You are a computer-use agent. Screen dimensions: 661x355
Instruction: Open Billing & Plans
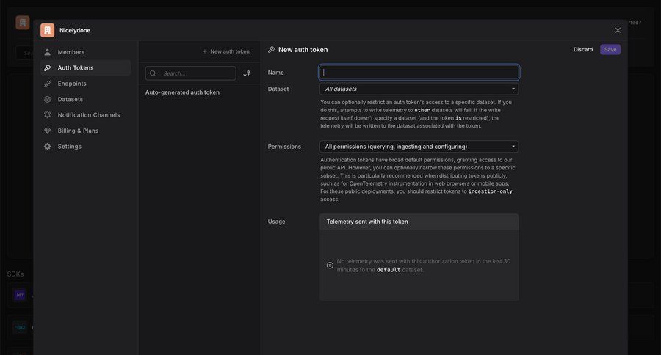point(86,131)
